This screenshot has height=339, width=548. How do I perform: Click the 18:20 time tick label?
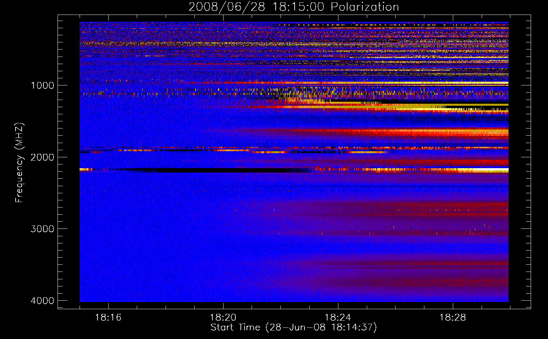click(223, 318)
